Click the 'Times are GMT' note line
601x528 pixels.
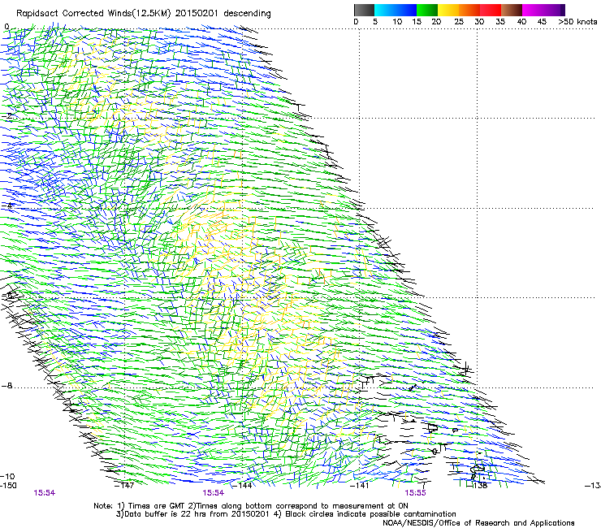(251, 506)
